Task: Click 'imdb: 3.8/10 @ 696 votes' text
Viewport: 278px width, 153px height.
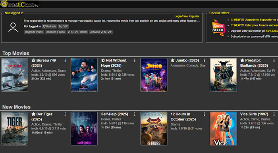Action: pos(48,75)
